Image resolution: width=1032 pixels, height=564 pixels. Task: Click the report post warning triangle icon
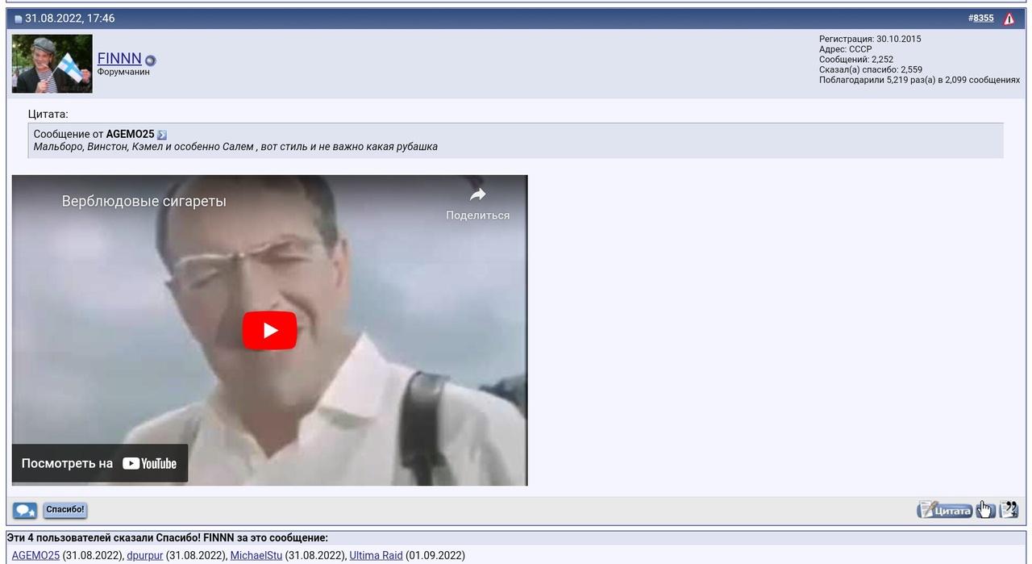[1009, 19]
